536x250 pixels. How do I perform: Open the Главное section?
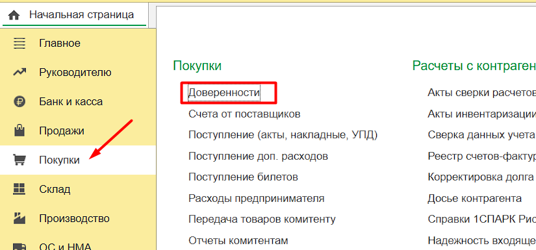coord(60,44)
